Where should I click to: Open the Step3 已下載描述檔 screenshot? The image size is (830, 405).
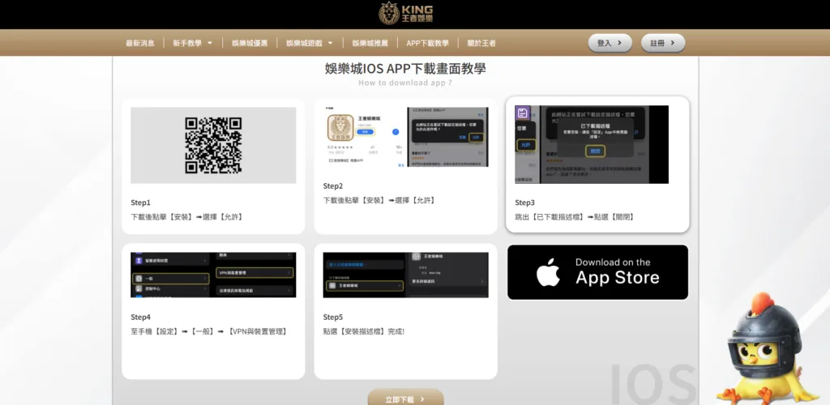click(592, 144)
